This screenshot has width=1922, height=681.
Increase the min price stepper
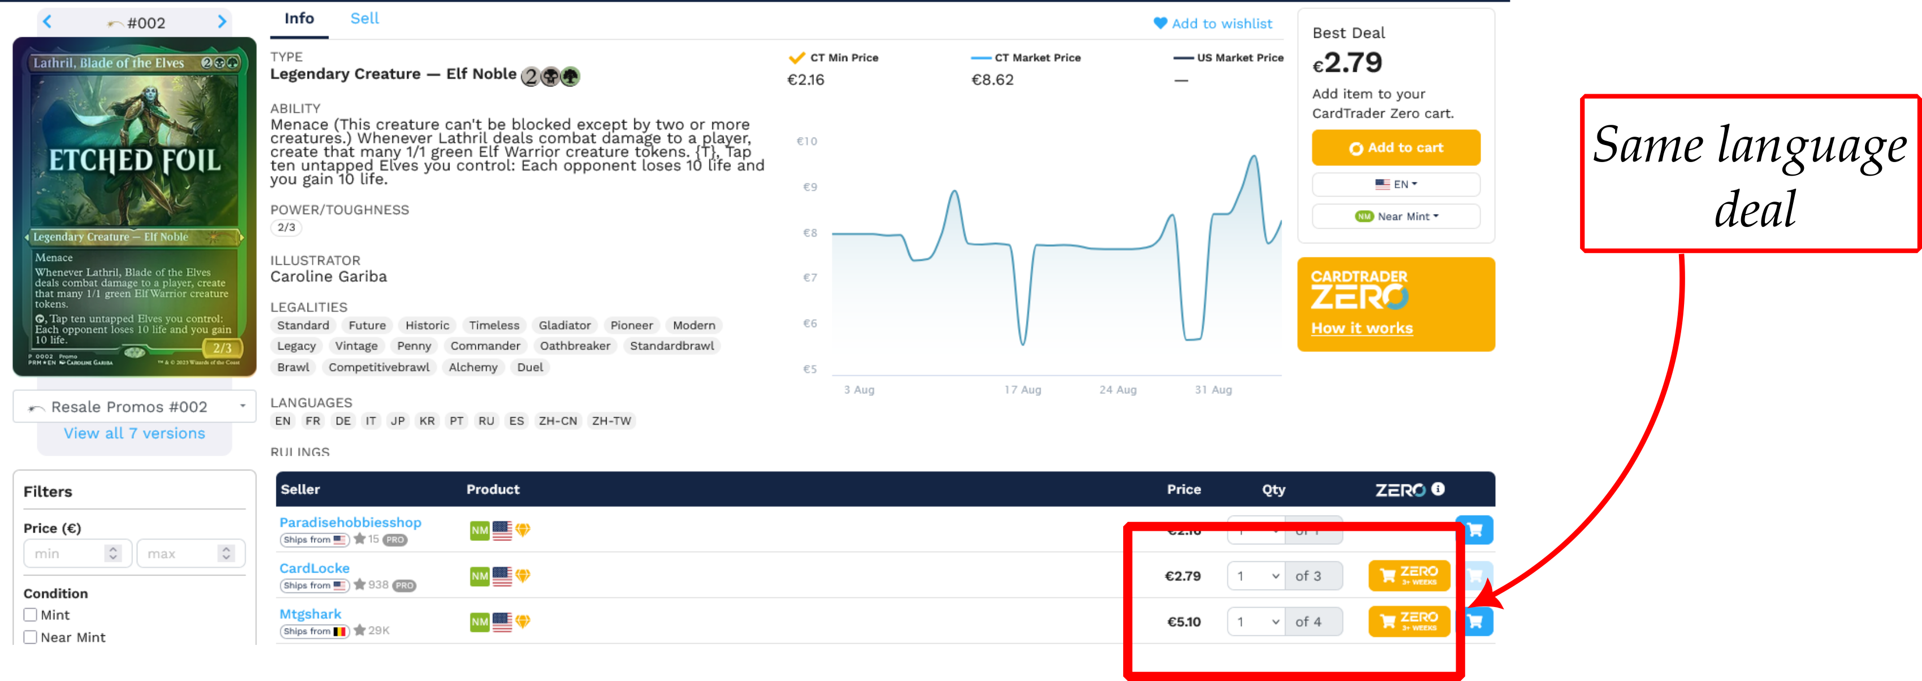(114, 548)
